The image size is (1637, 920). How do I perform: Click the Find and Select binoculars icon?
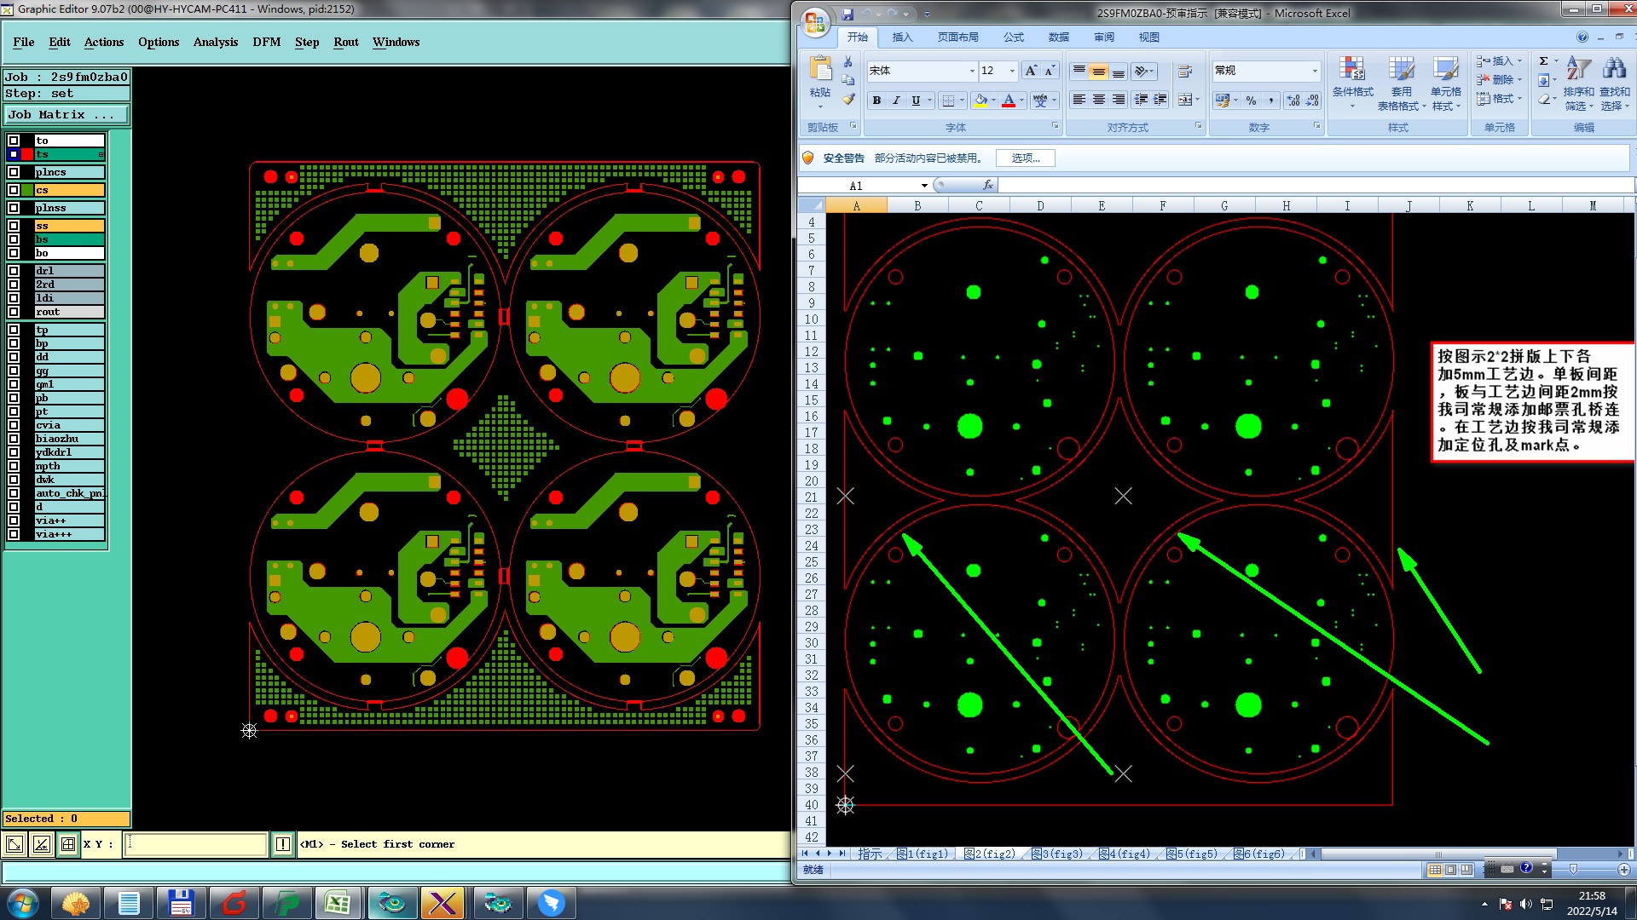pyautogui.click(x=1614, y=70)
